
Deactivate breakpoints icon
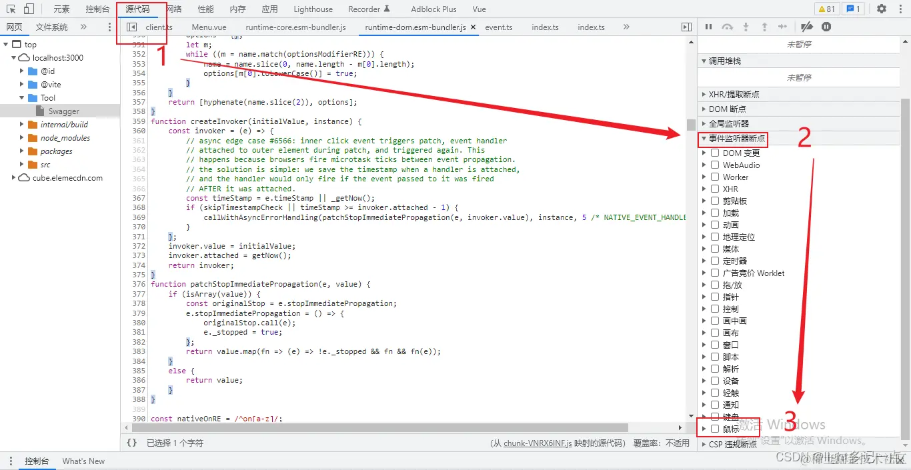pos(807,27)
